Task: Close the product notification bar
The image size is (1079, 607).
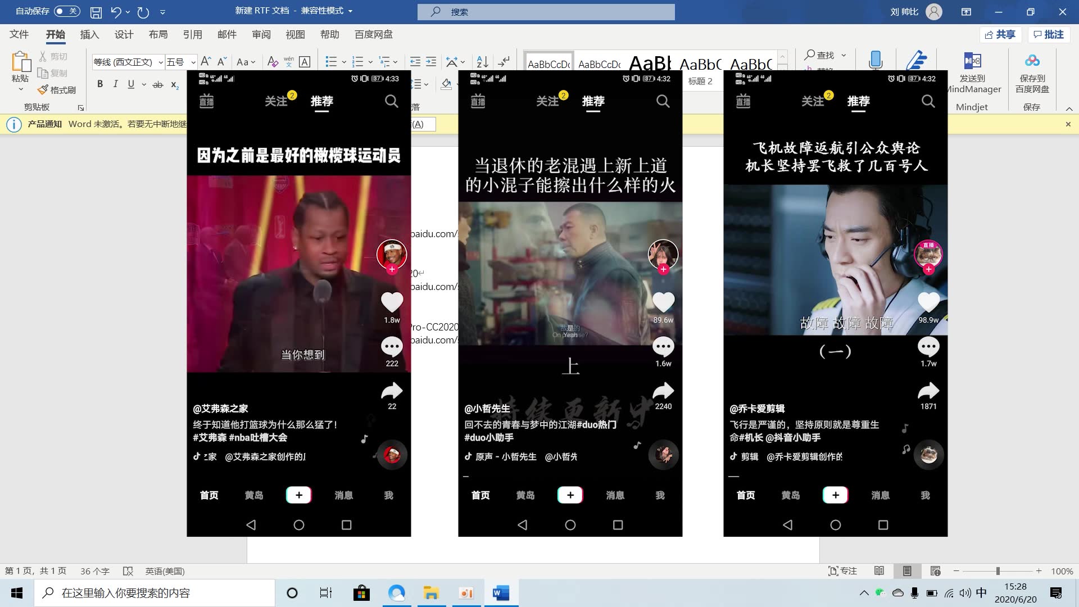Action: coord(1068,124)
